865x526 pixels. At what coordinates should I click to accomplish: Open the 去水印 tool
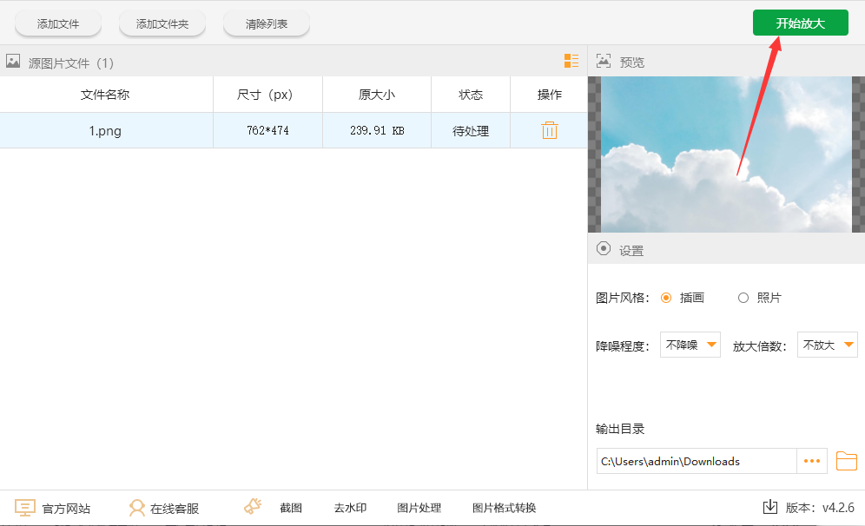[350, 508]
